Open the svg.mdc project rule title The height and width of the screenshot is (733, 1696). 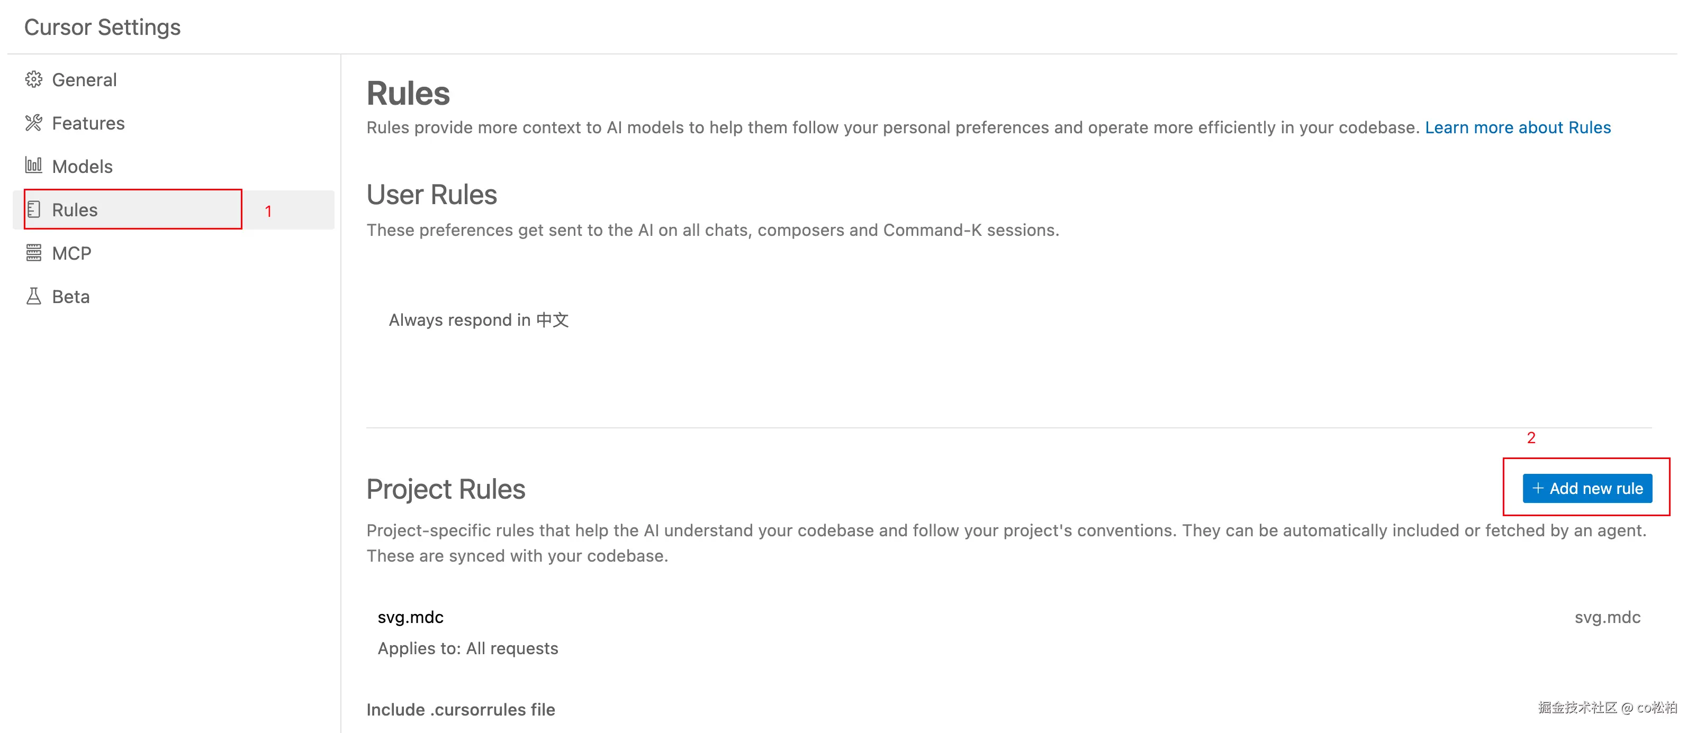pos(410,617)
